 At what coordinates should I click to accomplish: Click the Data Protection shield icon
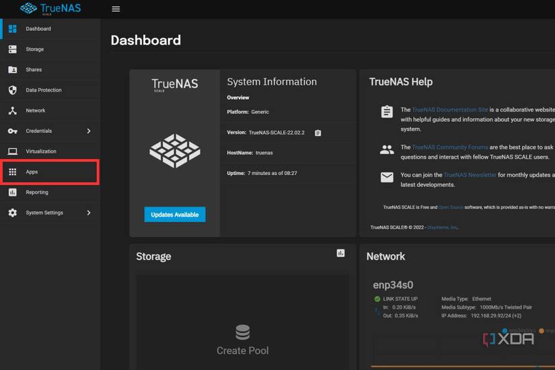(x=13, y=90)
